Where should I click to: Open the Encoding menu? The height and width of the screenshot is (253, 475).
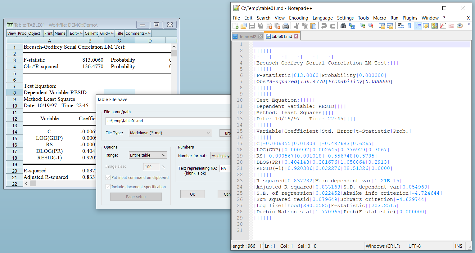pos(298,18)
